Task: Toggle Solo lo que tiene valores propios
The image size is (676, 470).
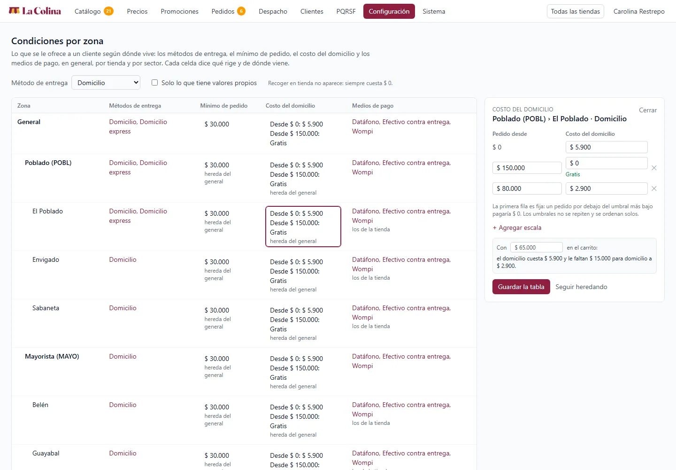Action: 154,83
